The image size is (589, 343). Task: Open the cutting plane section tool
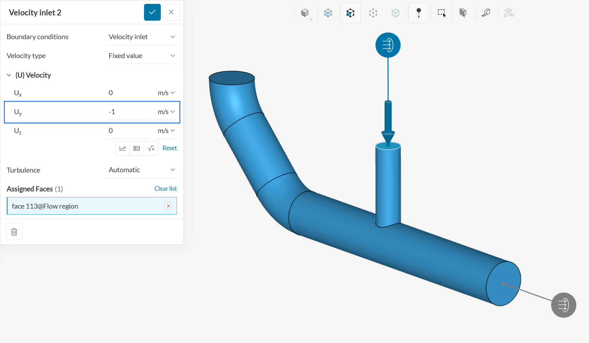pos(463,13)
